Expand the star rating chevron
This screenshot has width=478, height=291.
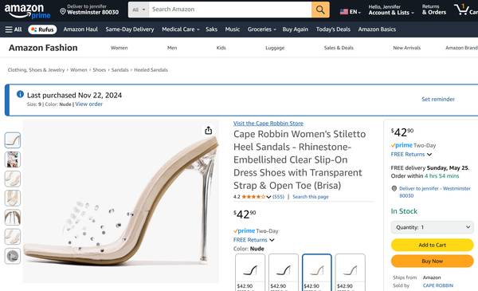coord(268,197)
